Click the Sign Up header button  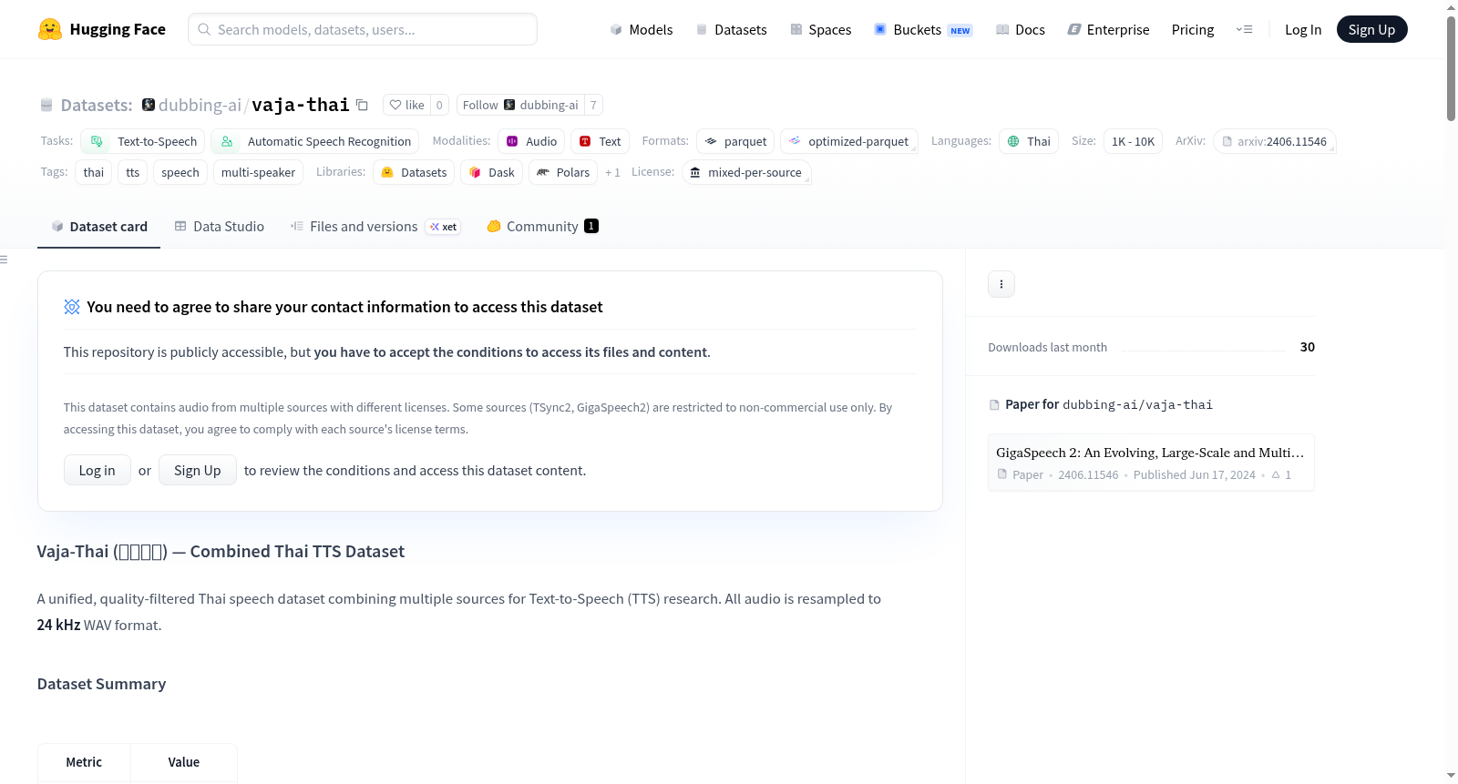(1371, 30)
